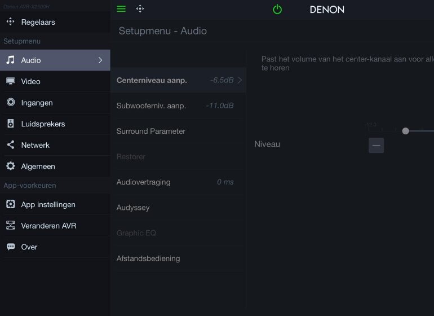This screenshot has height=316, width=434.
Task: Open Regelaars in the sidebar
Action: tap(38, 22)
